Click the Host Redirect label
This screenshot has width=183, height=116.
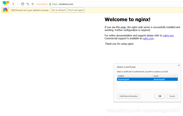(x=42, y=4)
